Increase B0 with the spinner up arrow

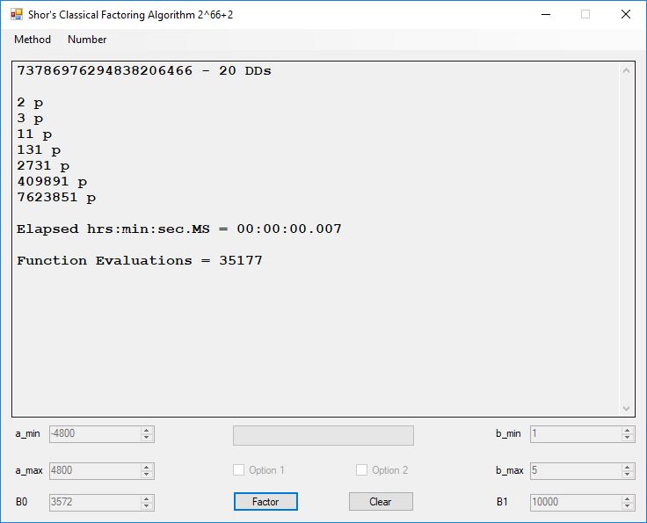point(147,499)
